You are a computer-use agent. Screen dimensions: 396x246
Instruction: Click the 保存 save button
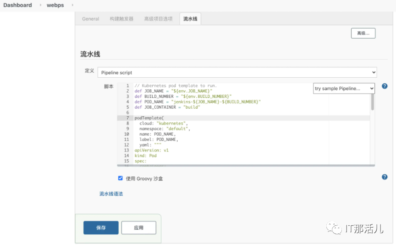click(x=101, y=228)
